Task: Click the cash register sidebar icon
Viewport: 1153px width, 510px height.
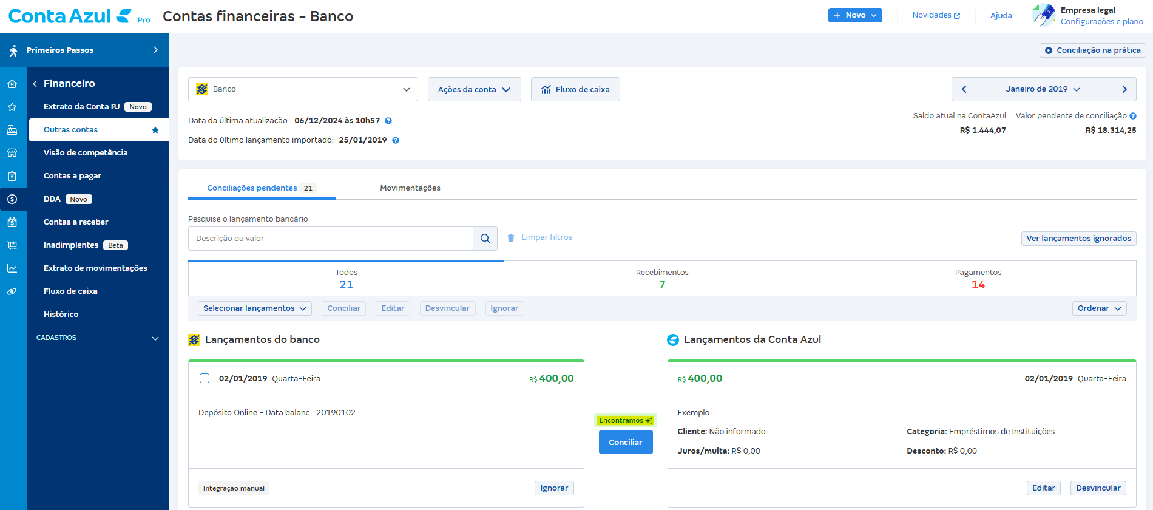Action: 12,130
